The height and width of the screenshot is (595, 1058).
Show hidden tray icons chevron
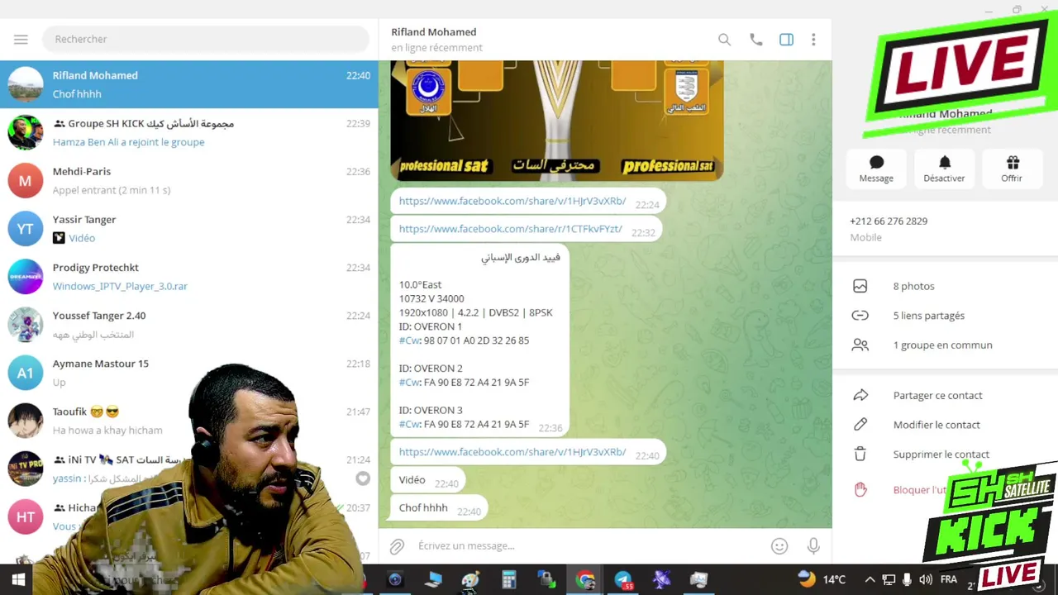(870, 580)
